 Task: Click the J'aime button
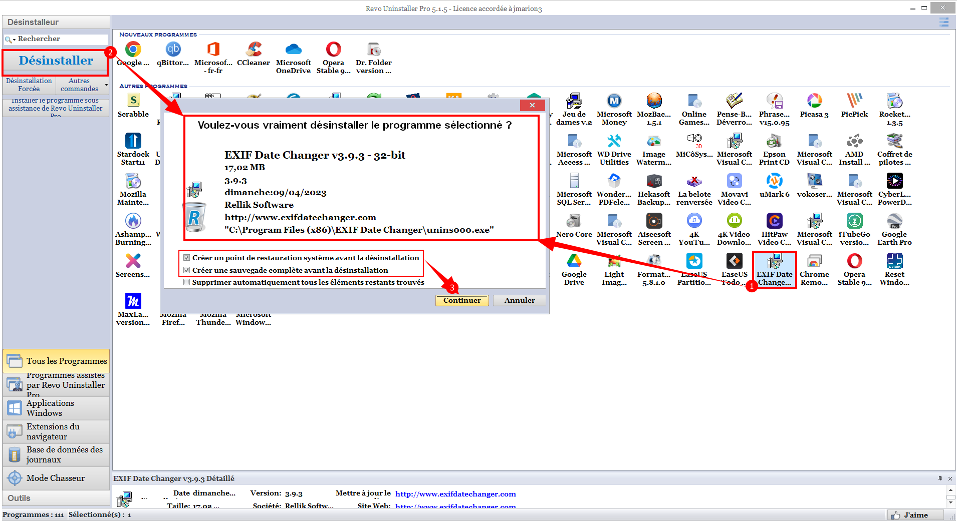point(915,515)
